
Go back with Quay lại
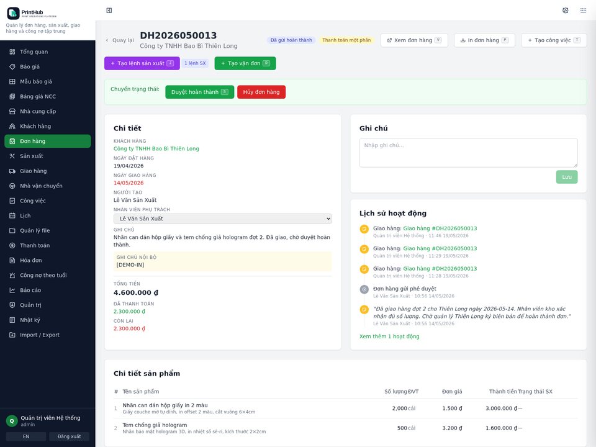[x=120, y=40]
